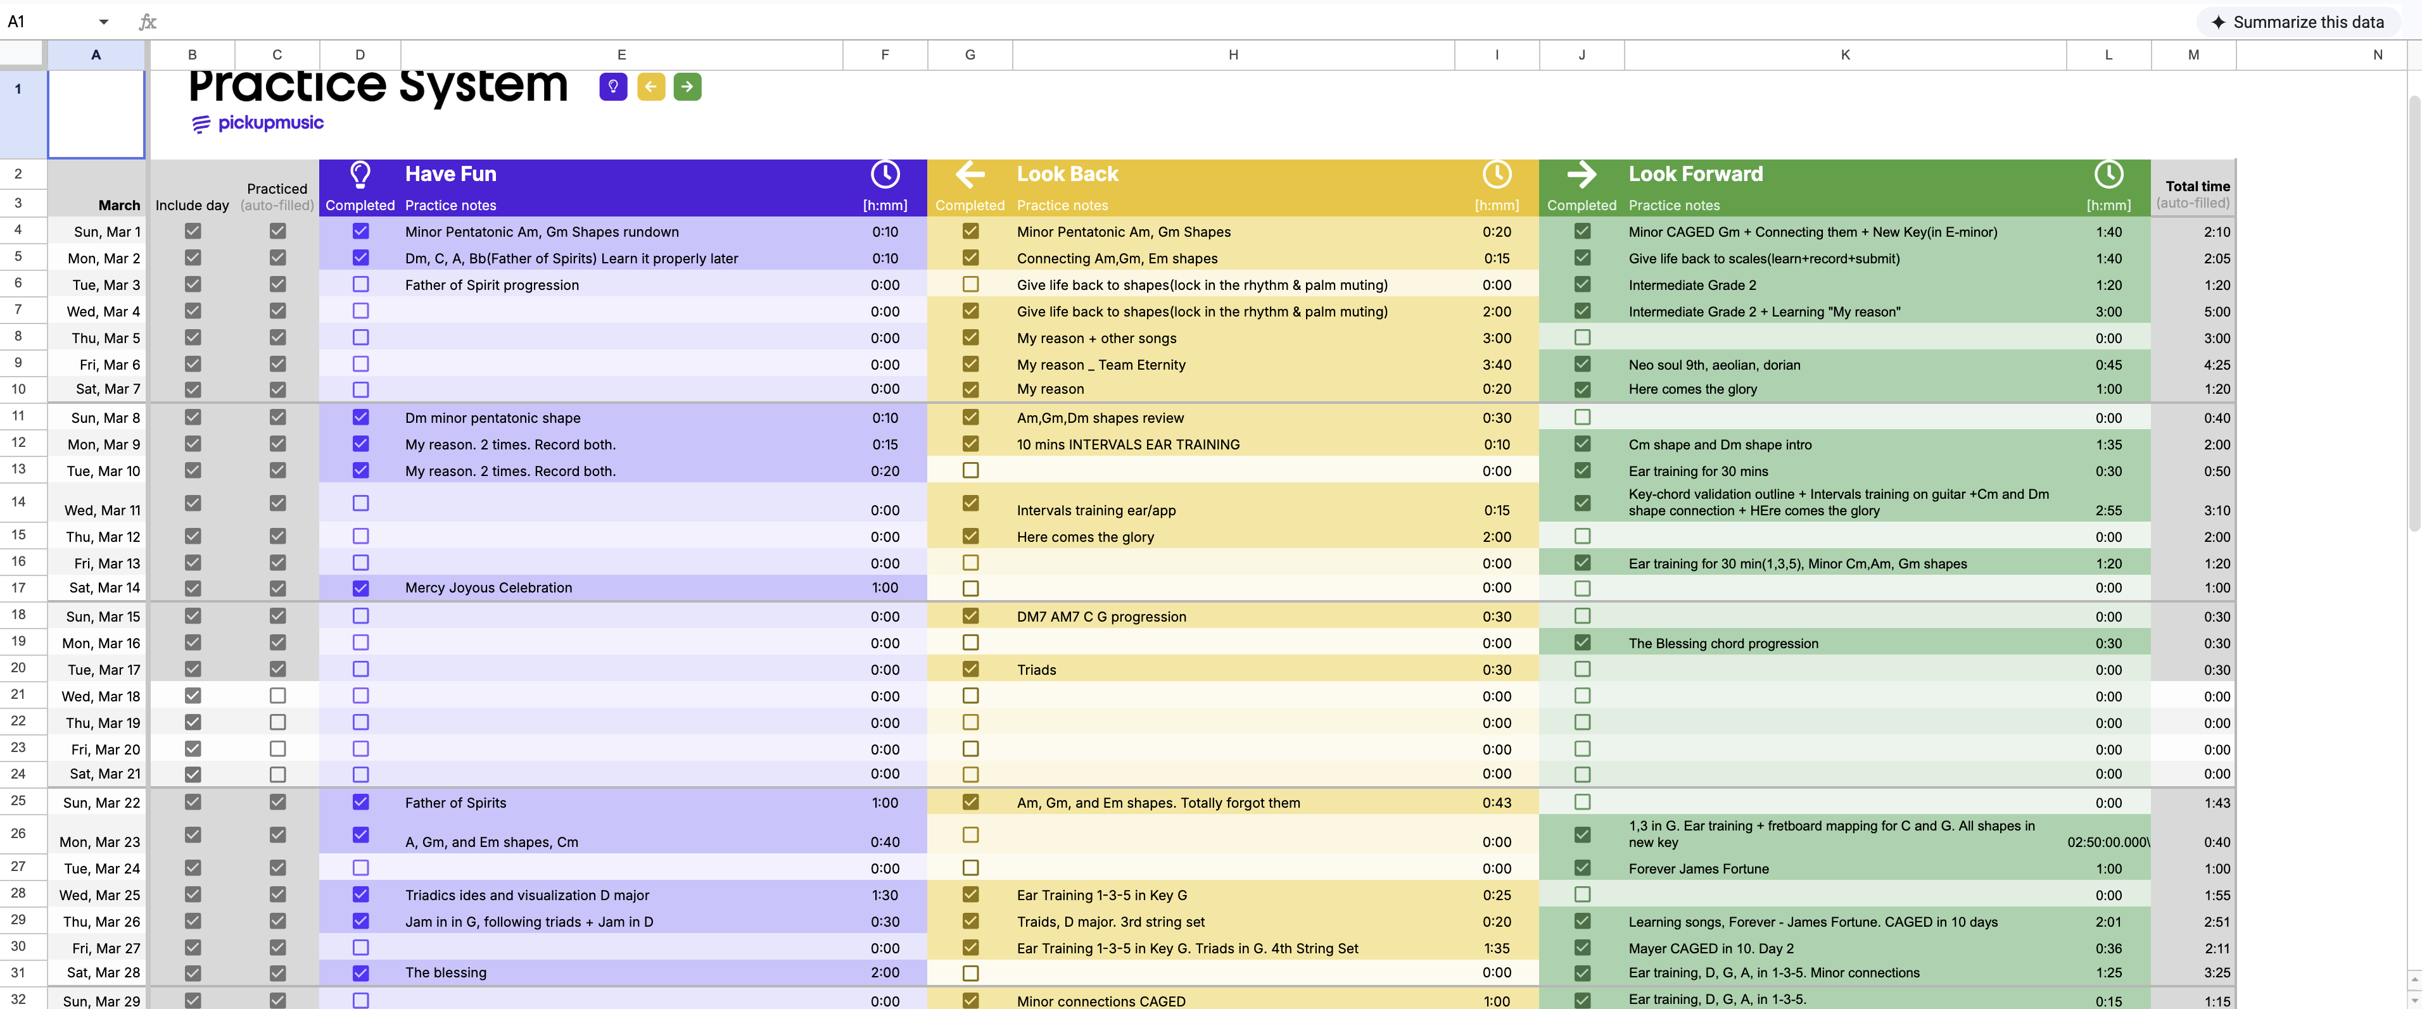
Task: Toggle Look Forward Completed for Thu, Mar 5
Action: click(x=1582, y=337)
